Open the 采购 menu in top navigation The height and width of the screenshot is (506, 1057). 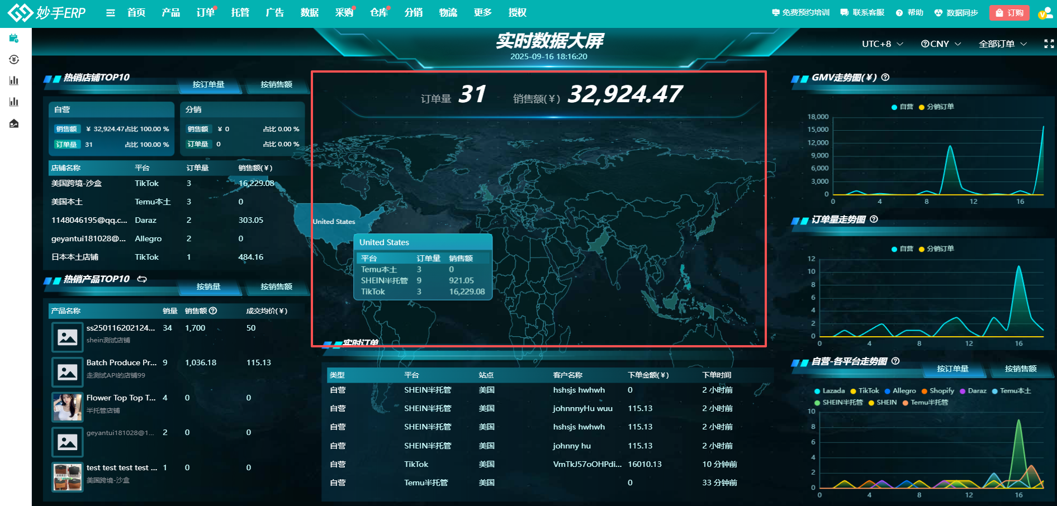(x=344, y=12)
